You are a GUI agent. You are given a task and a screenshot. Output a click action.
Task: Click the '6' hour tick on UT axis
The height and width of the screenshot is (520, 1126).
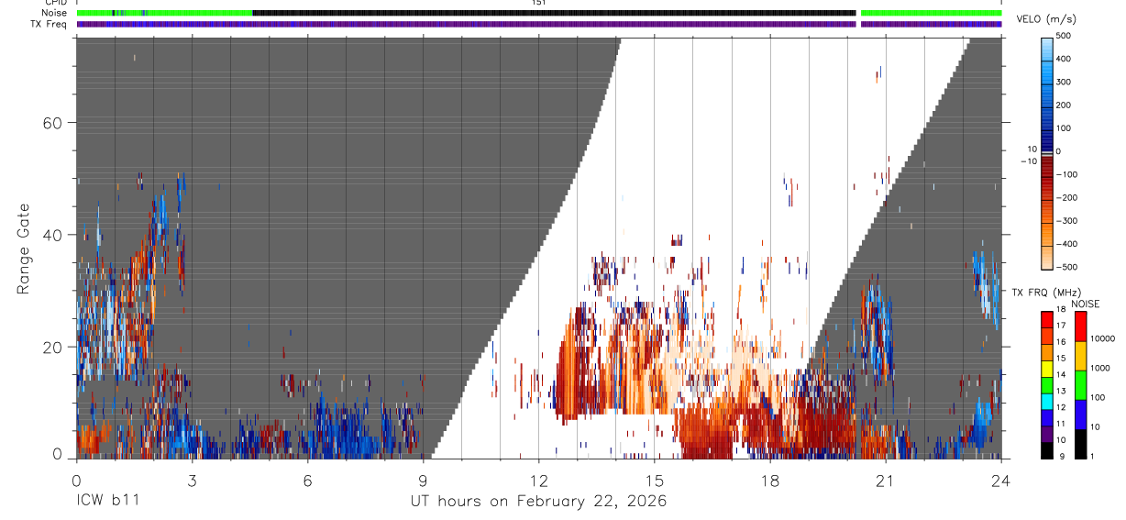coord(307,479)
